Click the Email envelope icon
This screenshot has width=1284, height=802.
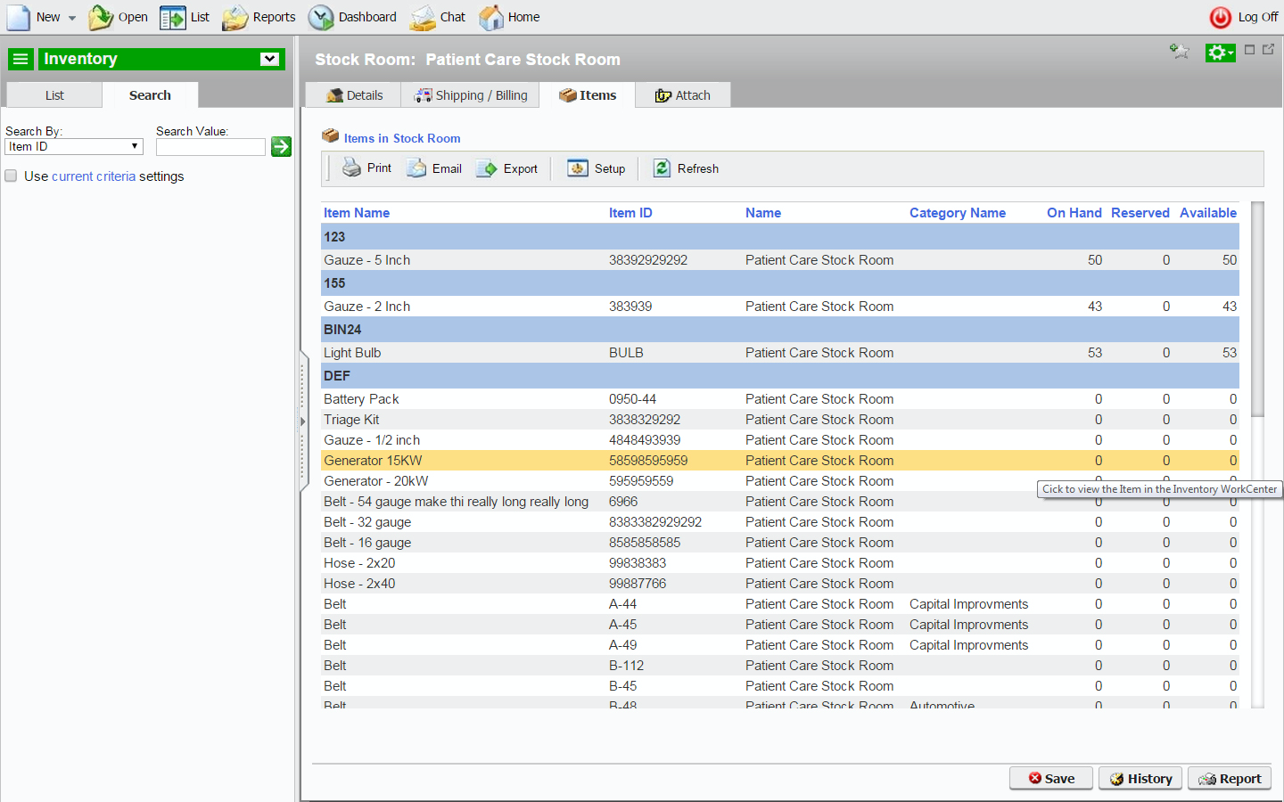point(416,168)
